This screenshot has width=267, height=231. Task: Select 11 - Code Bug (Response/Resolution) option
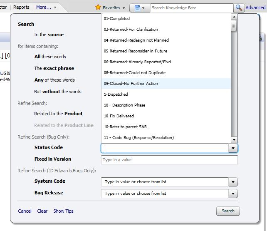click(x=139, y=138)
